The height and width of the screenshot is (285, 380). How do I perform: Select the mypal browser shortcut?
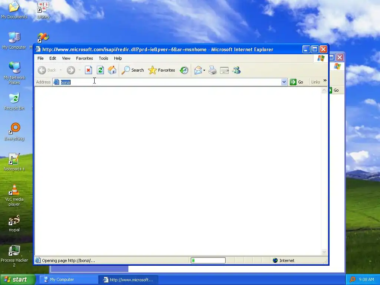(x=14, y=223)
